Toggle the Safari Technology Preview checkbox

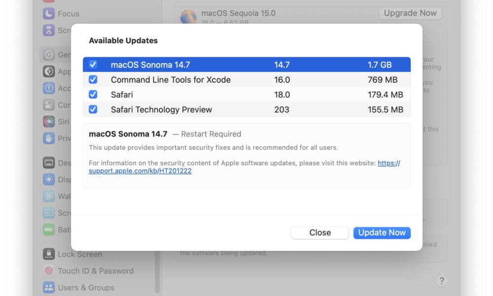93,109
